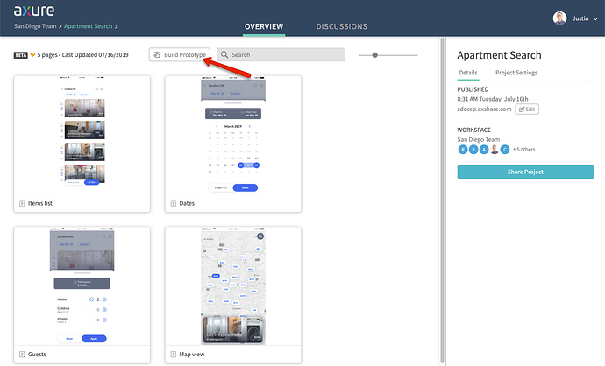Click the photo member avatar in workspace
The image size is (605, 366).
tap(495, 150)
